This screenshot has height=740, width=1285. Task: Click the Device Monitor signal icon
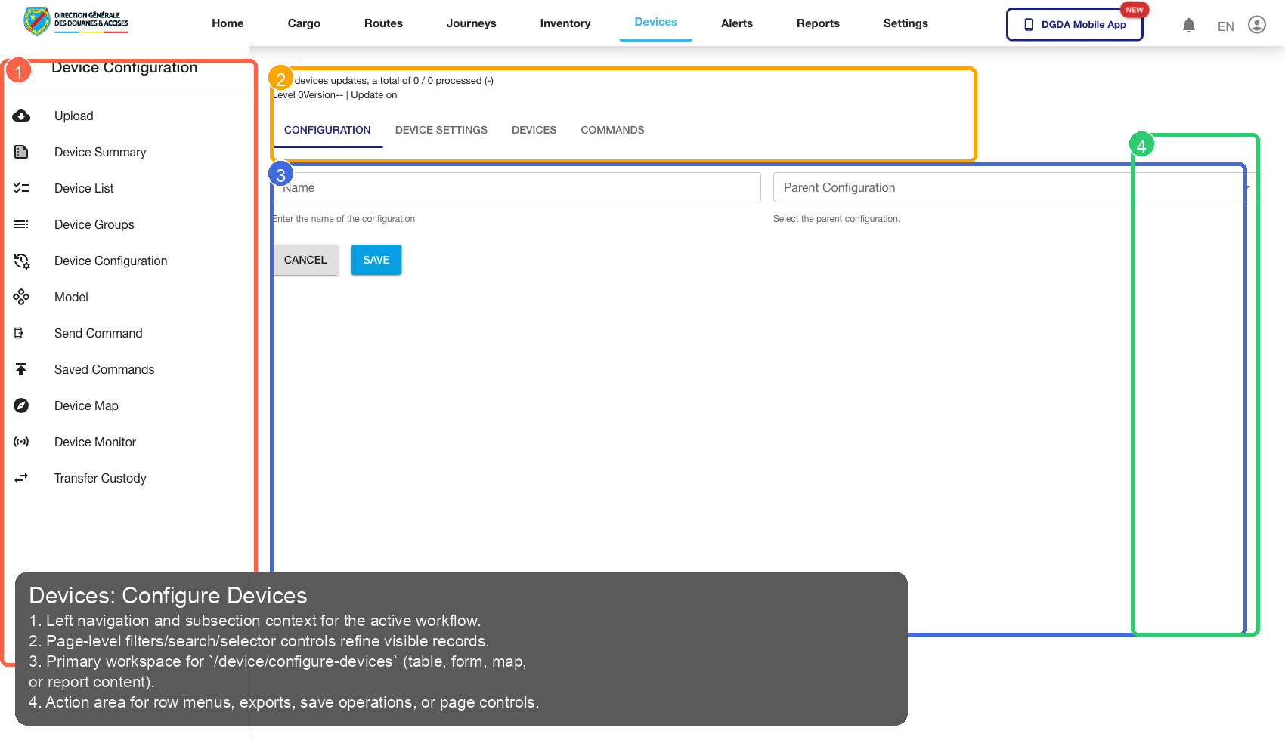point(21,442)
